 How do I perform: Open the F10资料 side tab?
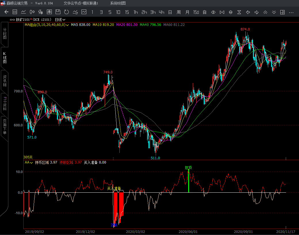point(5,104)
